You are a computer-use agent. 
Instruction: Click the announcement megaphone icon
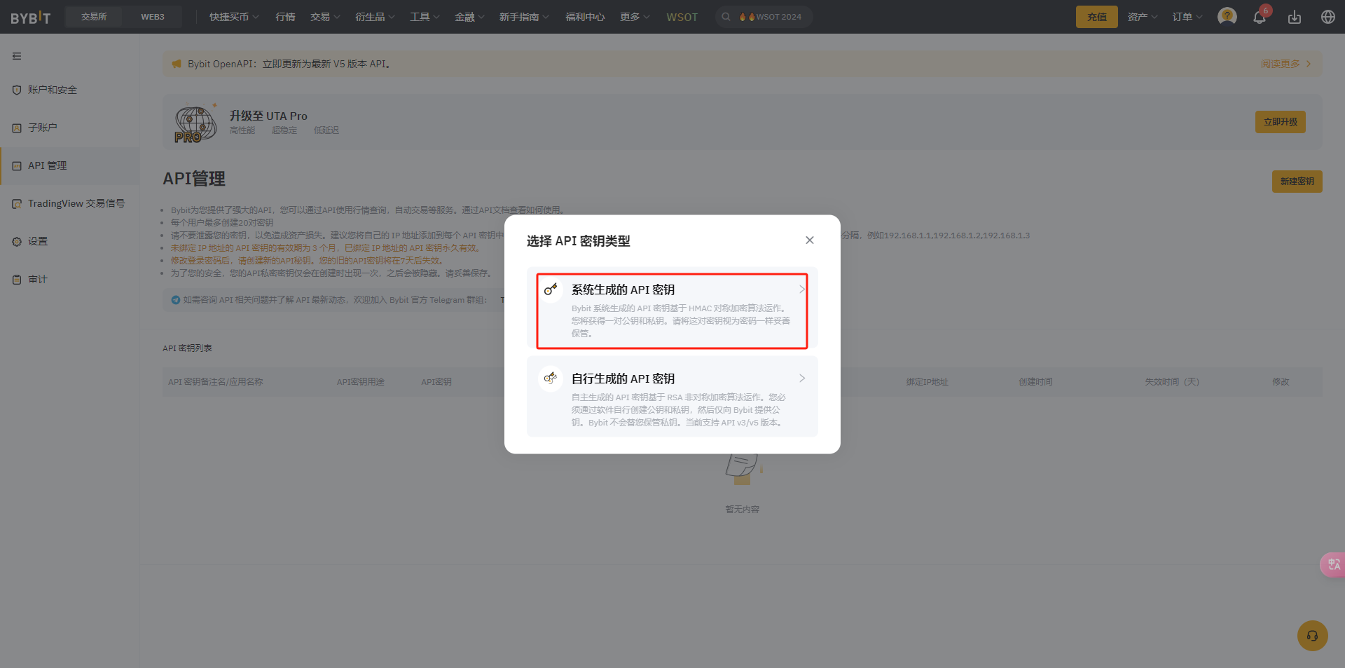click(177, 64)
